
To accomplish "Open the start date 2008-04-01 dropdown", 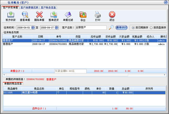I will [33, 27].
